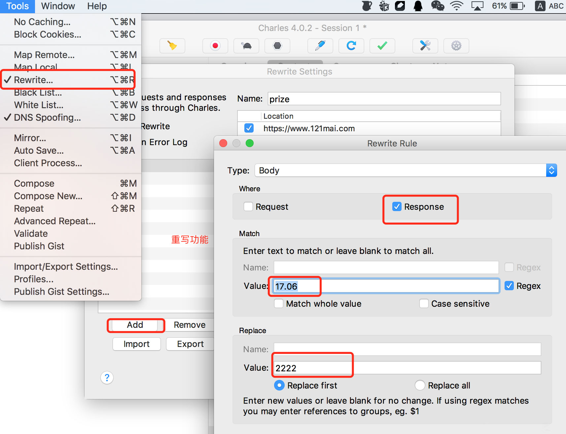This screenshot has height=434, width=566.
Task: Choose Repeat menu item
Action: click(x=71, y=208)
